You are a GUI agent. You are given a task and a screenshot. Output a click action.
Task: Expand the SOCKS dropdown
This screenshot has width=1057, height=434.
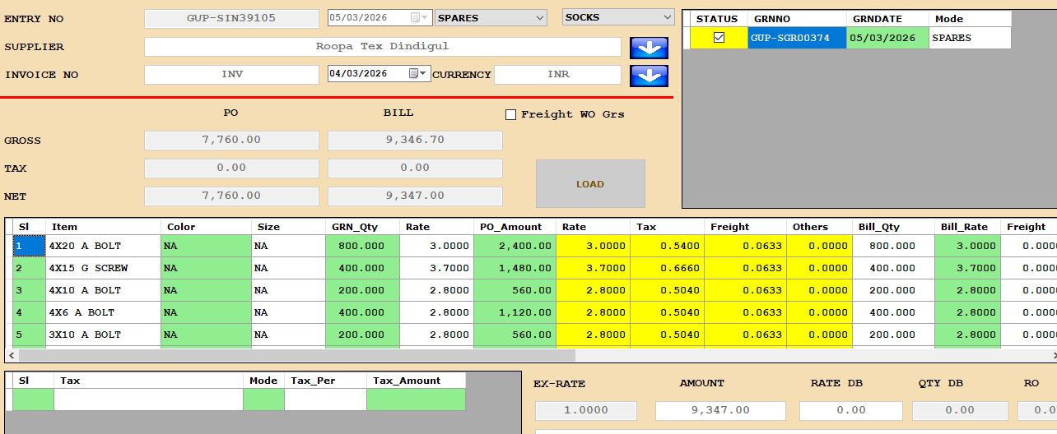point(666,17)
